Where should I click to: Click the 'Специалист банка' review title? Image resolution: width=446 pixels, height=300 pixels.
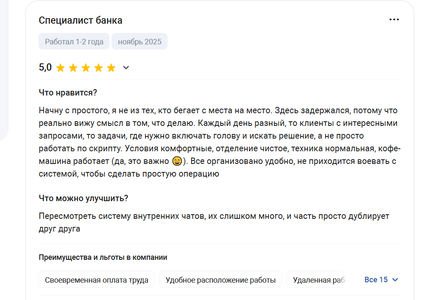(80, 20)
